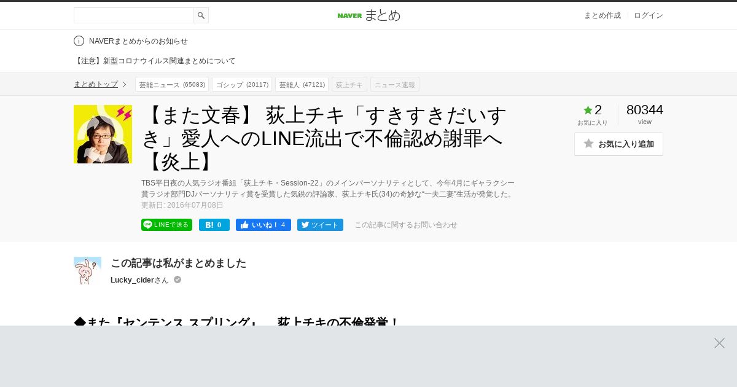Screen dimensions: 737x387
Task: Click the verified check badge beside Lucky_cider
Action: tap(177, 279)
